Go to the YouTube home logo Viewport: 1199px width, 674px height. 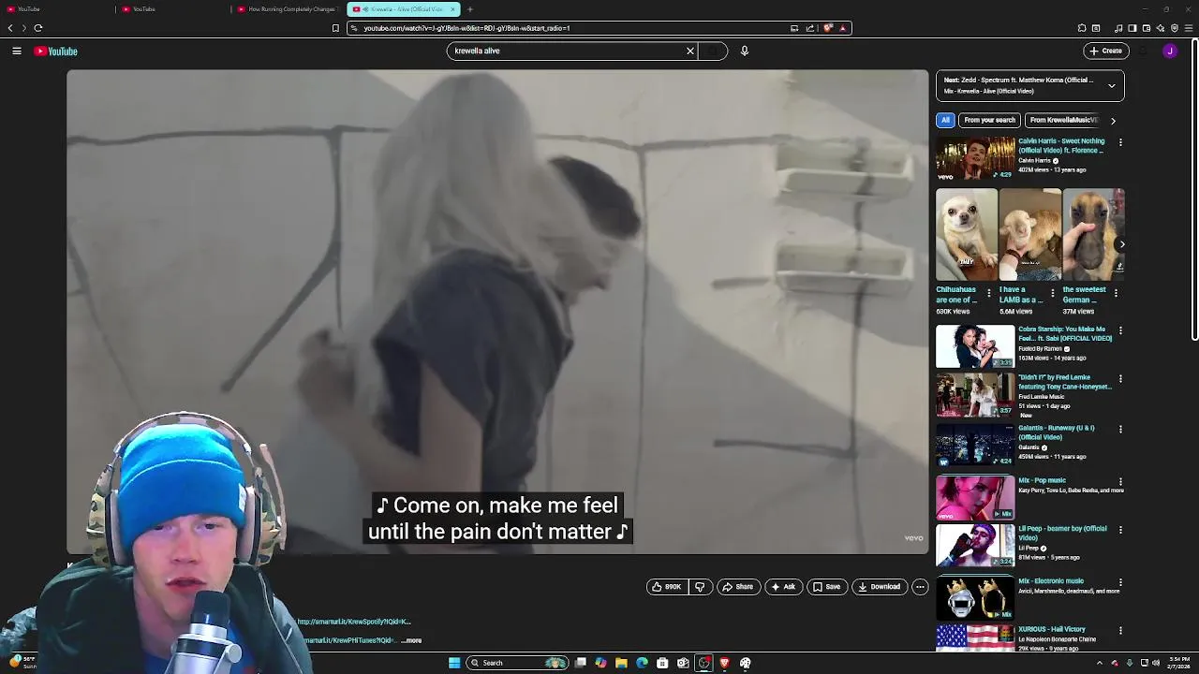pyautogui.click(x=56, y=51)
